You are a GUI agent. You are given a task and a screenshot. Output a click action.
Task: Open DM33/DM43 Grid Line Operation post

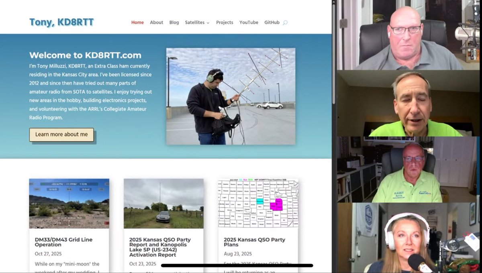point(63,242)
